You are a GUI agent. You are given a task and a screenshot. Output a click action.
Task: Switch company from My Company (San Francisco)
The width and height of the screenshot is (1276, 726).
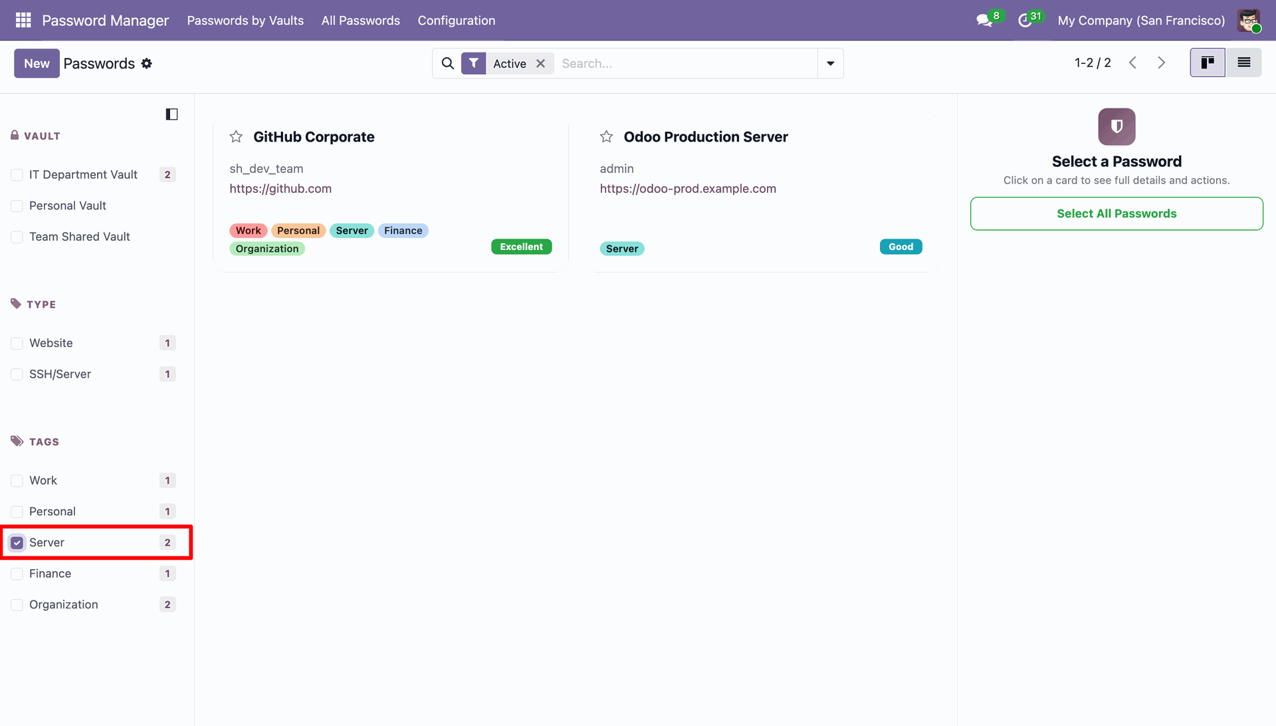(1141, 21)
